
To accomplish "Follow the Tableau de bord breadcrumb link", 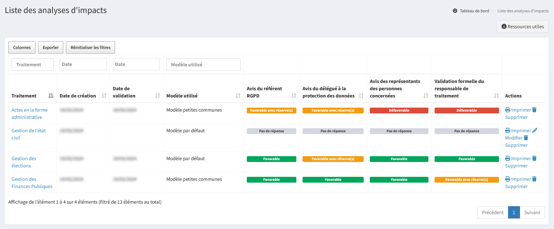I will click(x=474, y=11).
